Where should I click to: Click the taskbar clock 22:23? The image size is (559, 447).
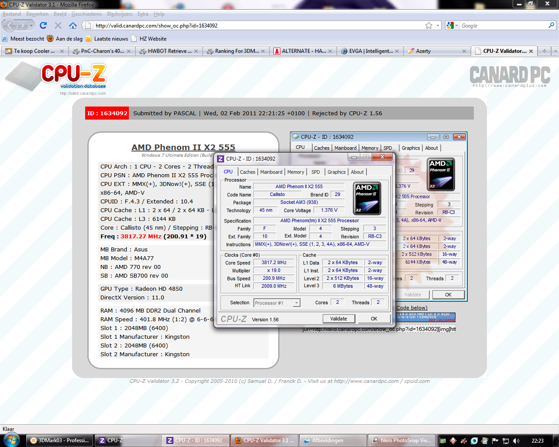tap(538, 440)
